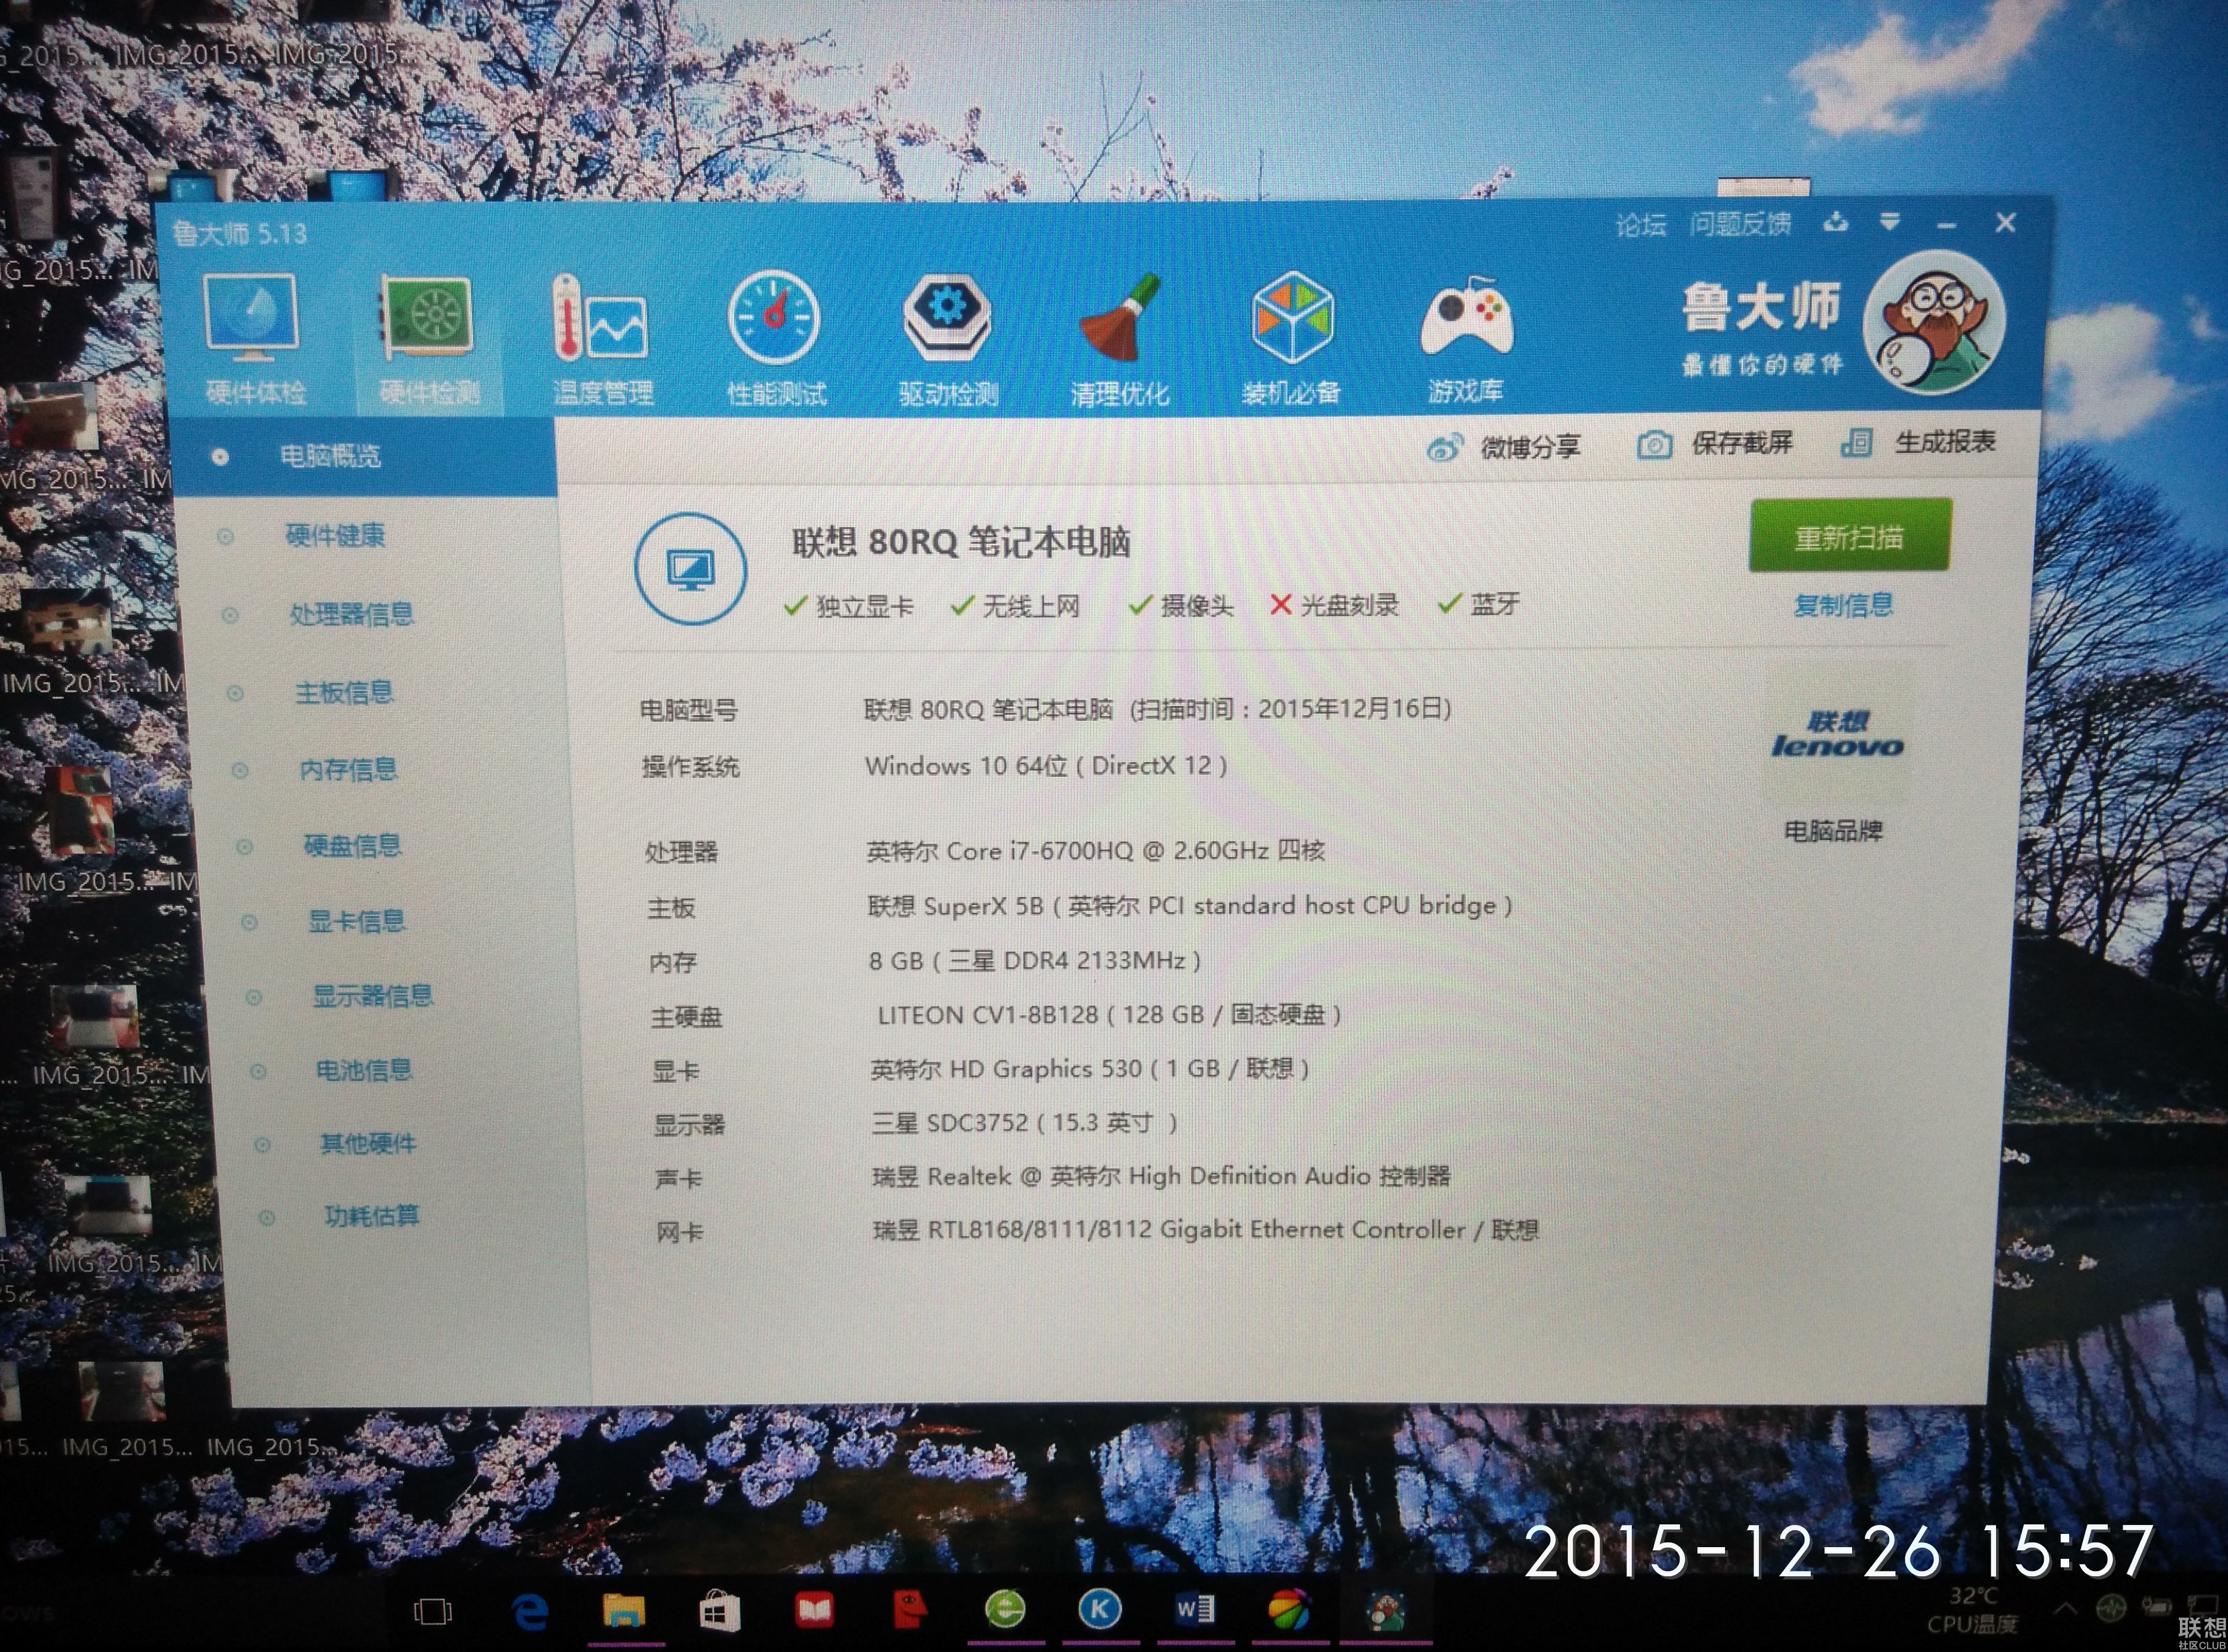Image resolution: width=2228 pixels, height=1652 pixels.
Task: Open 驱动检测 driver detection
Action: [948, 341]
